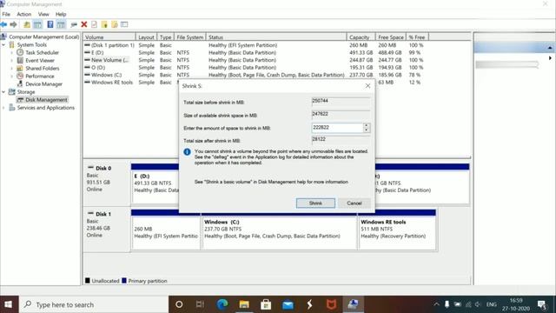Select Computer Management (Local) root node

pos(44,37)
